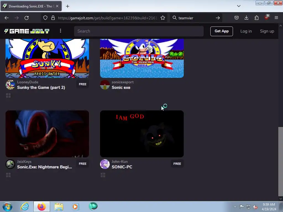The height and width of the screenshot is (212, 283).
Task: Open the sonicexeport author link
Action: [x=122, y=82]
